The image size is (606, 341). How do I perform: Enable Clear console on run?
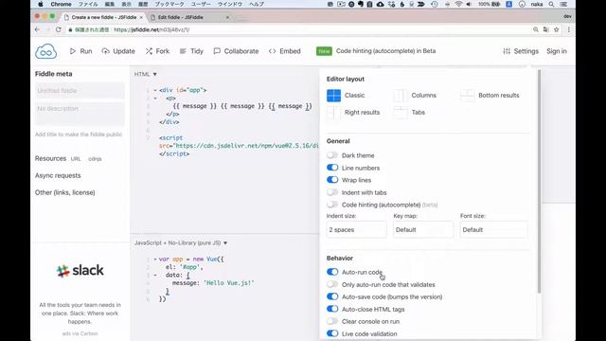(332, 322)
